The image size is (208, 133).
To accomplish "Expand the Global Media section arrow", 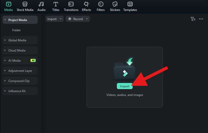I will coord(5,40).
